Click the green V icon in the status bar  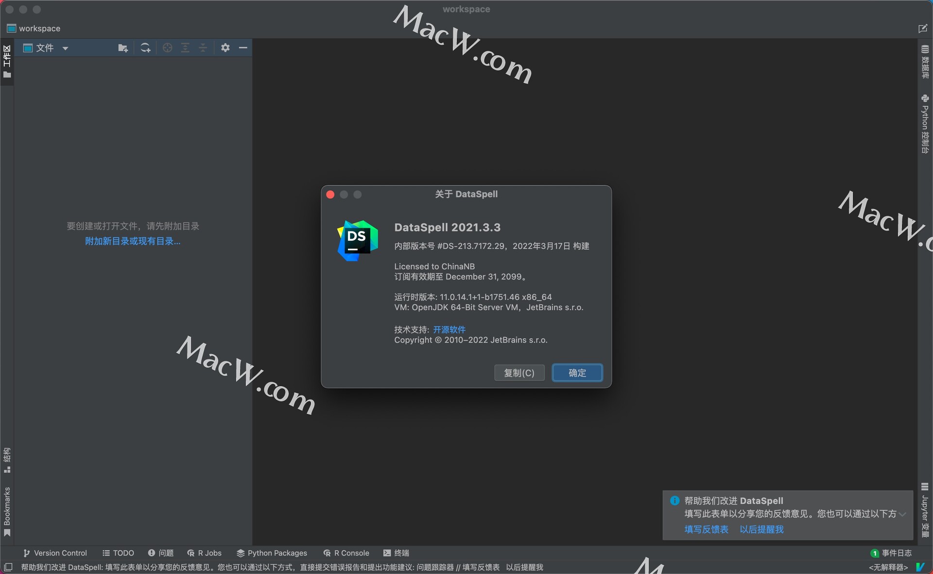click(x=920, y=567)
